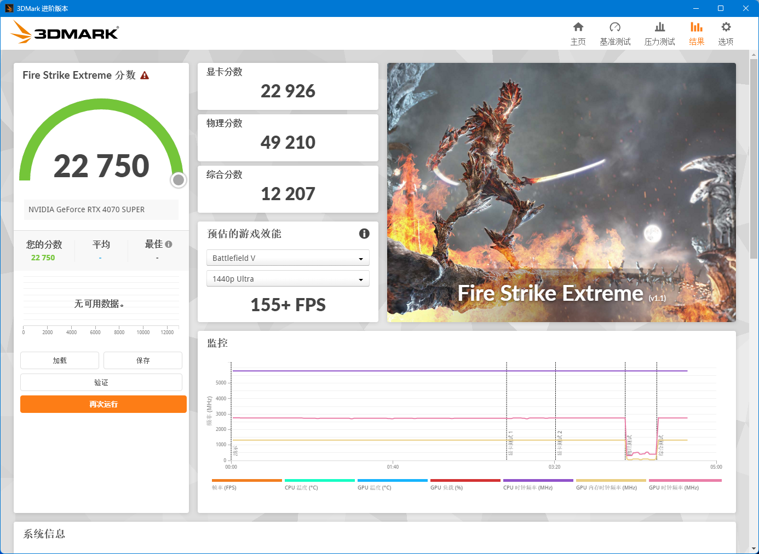Click the info icon next to 最佳
Viewport: 759px width, 554px height.
(x=169, y=243)
